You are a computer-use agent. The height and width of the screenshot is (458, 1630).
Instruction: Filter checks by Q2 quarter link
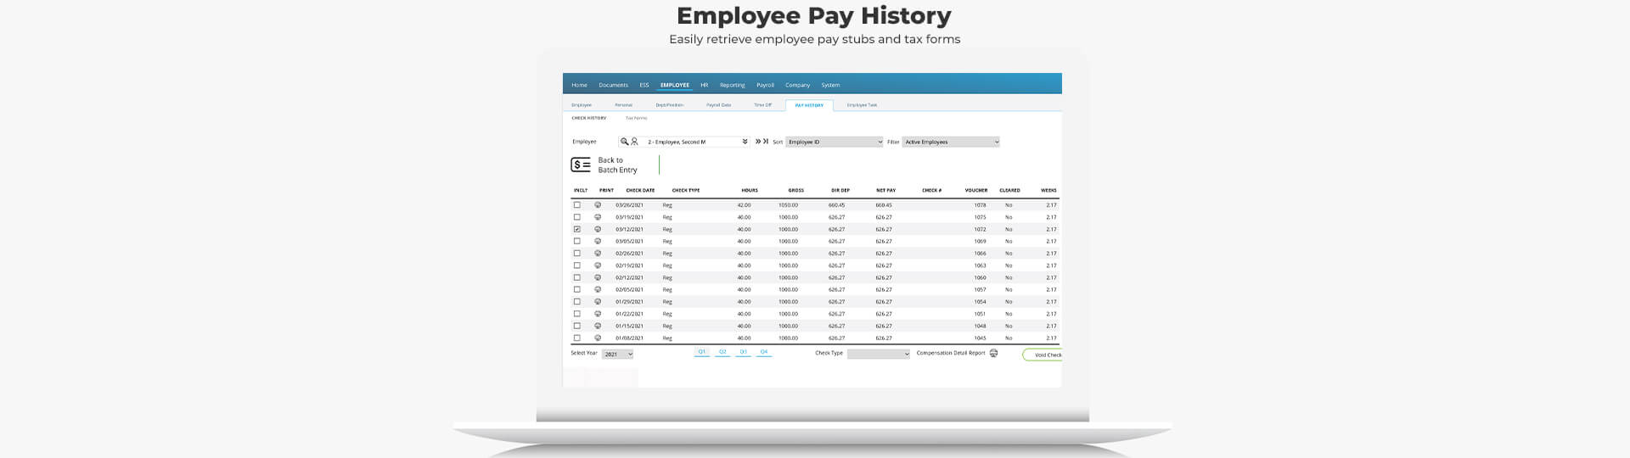pyautogui.click(x=722, y=352)
